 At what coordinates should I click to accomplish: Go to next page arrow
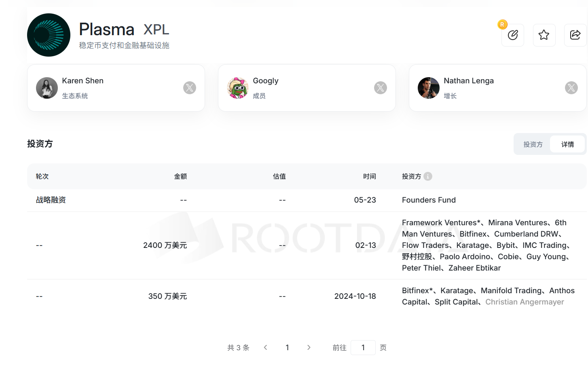[309, 347]
